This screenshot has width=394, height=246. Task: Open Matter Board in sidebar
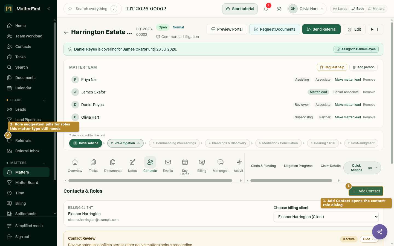point(26,183)
